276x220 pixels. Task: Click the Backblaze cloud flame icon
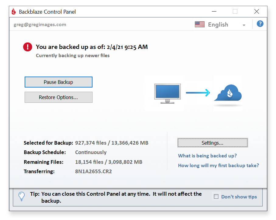point(228,93)
